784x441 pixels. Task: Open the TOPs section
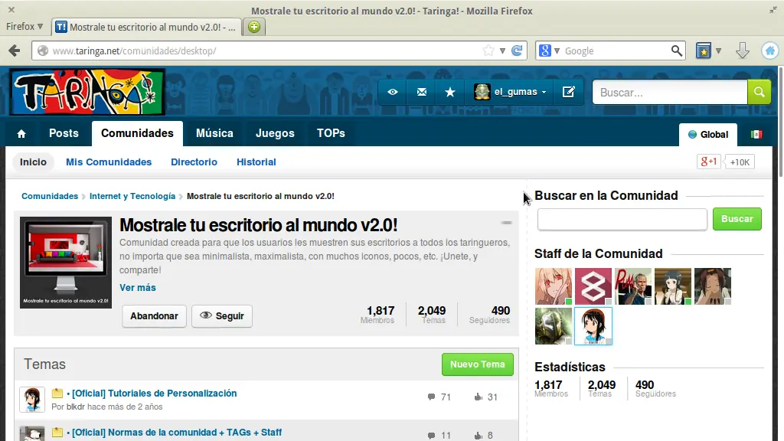click(331, 133)
